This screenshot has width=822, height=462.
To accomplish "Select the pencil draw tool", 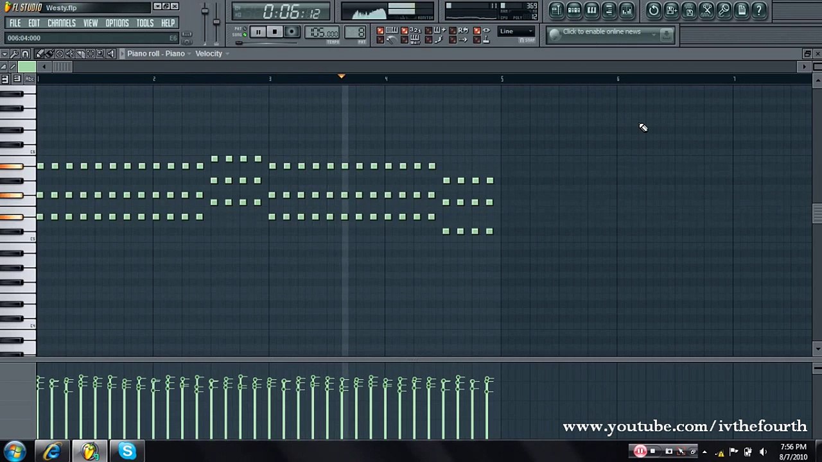I will pyautogui.click(x=39, y=54).
